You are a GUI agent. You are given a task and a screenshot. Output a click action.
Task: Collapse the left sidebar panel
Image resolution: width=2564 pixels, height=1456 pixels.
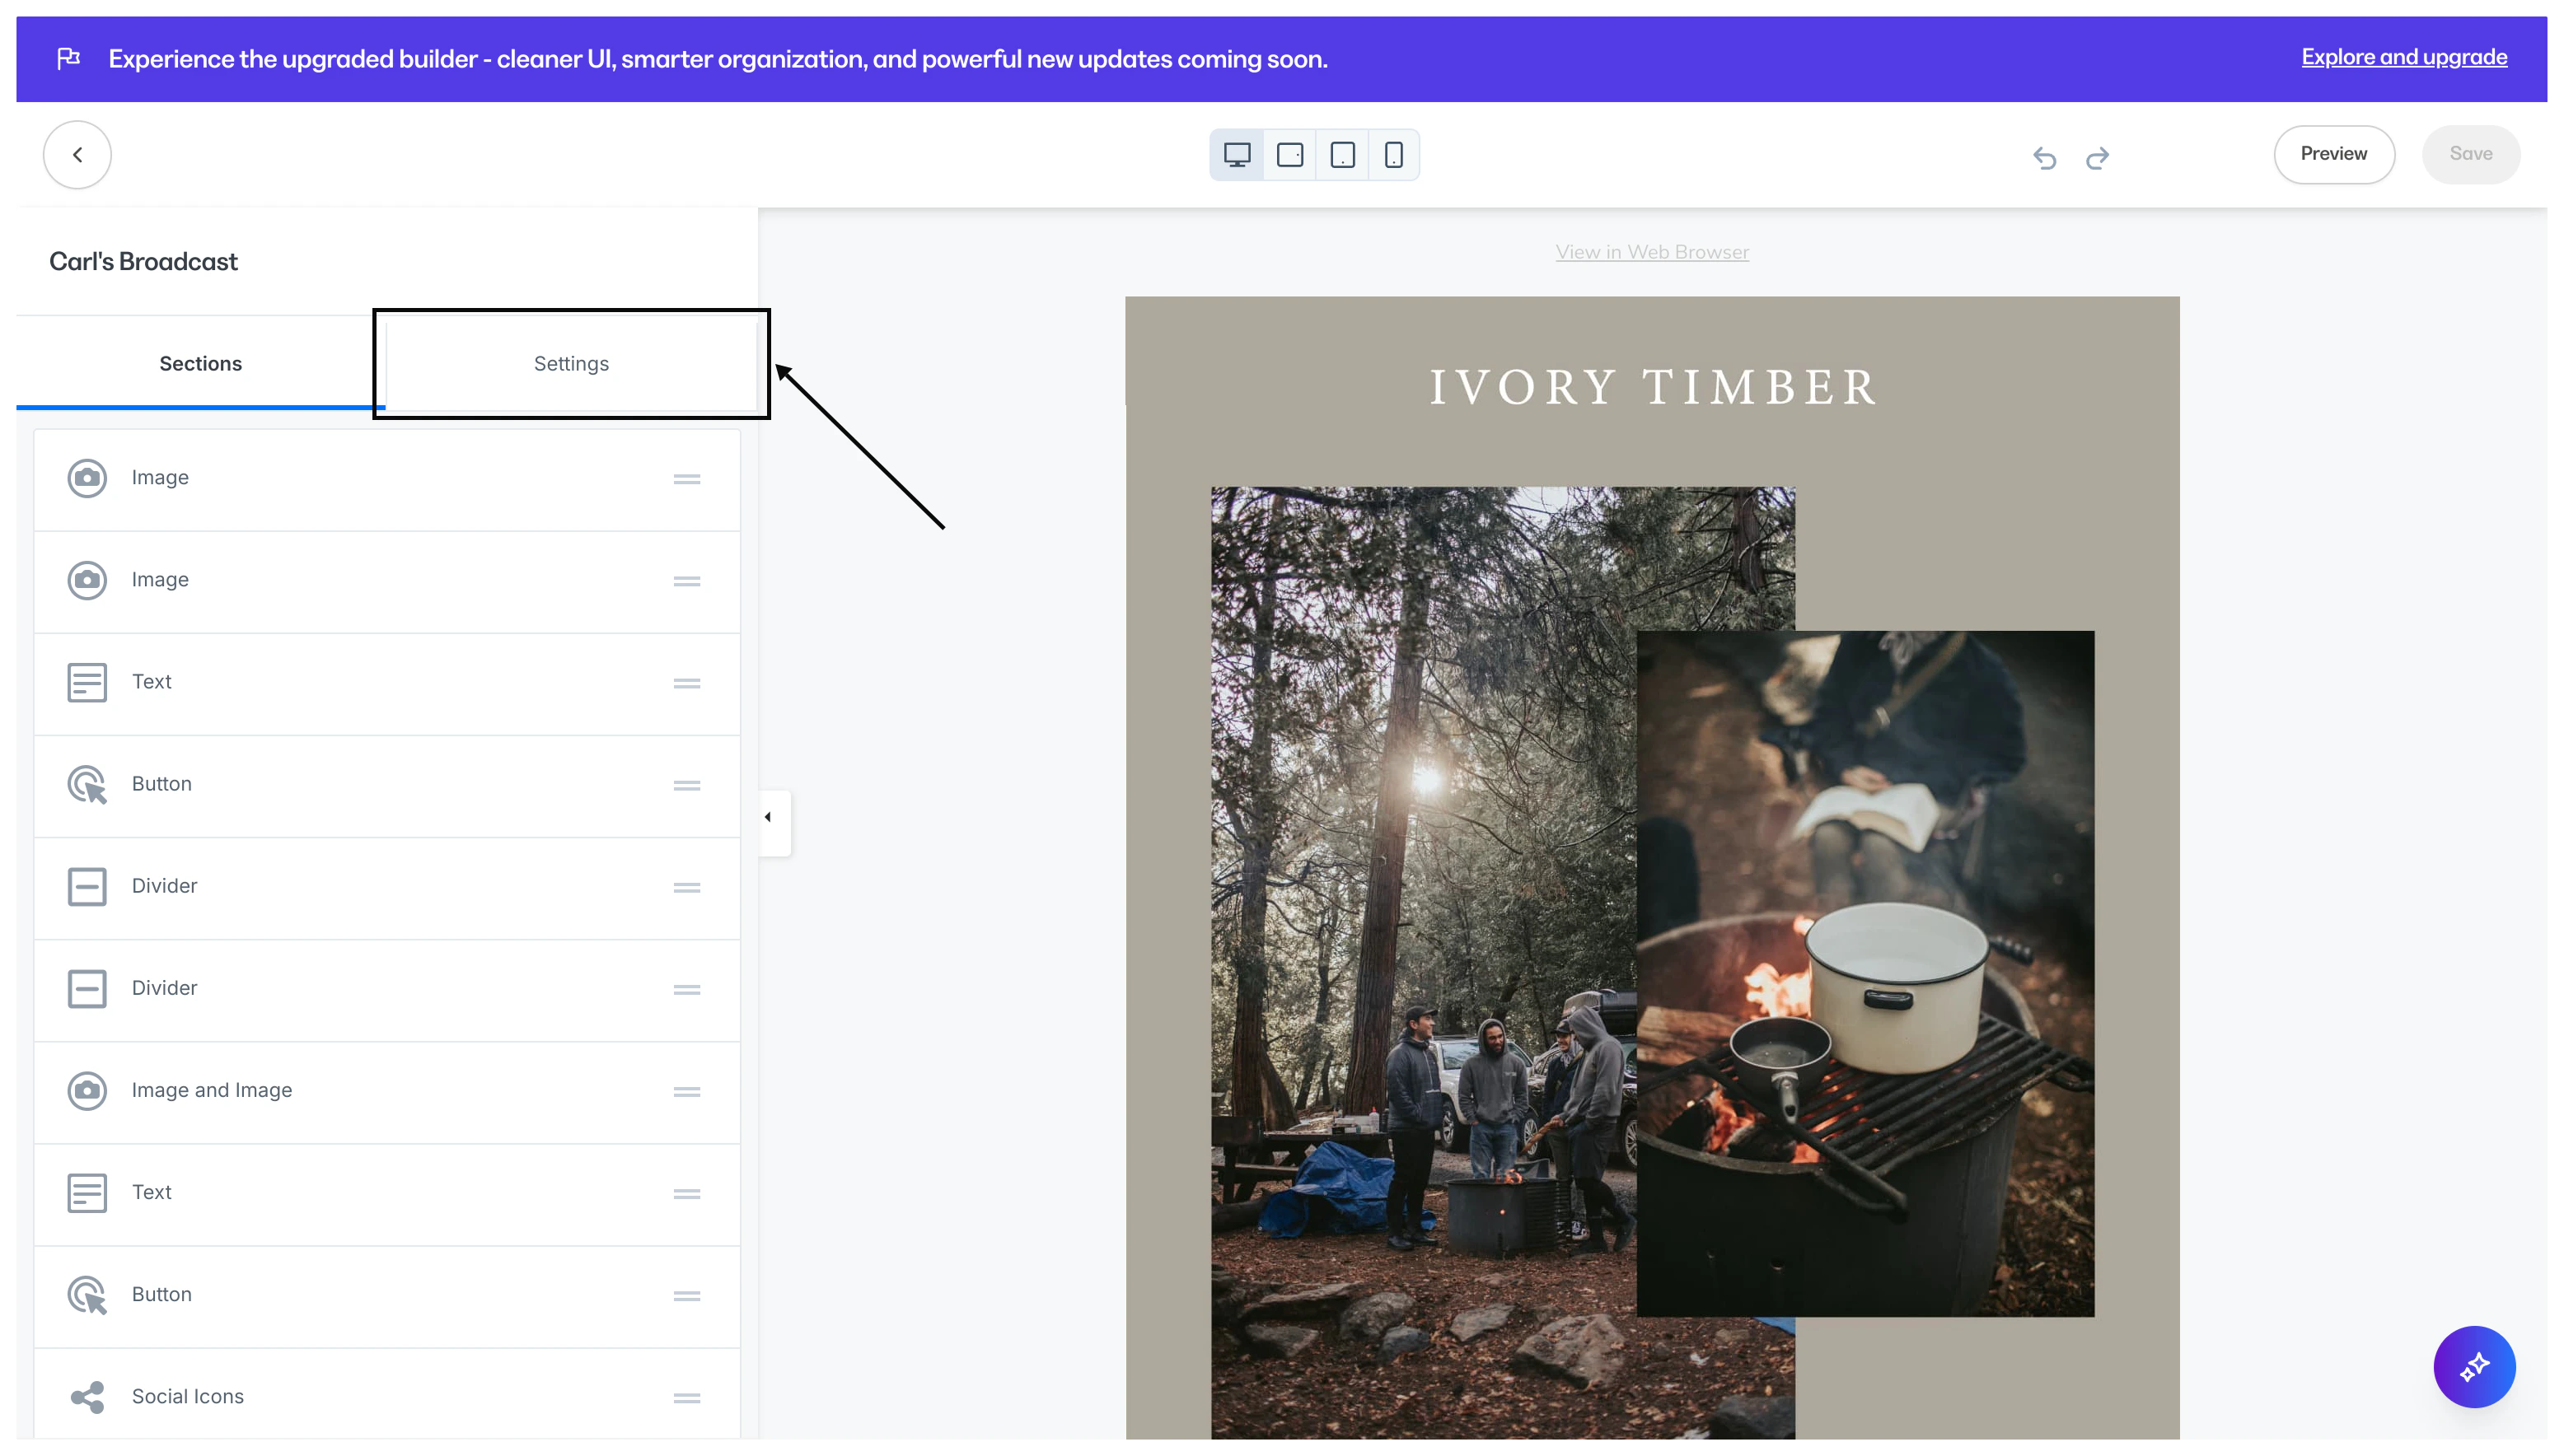coord(769,818)
